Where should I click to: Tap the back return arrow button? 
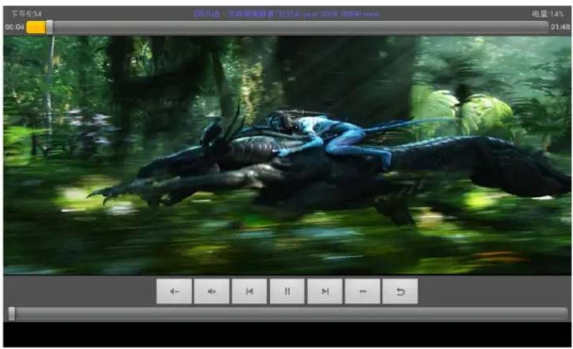coord(400,291)
